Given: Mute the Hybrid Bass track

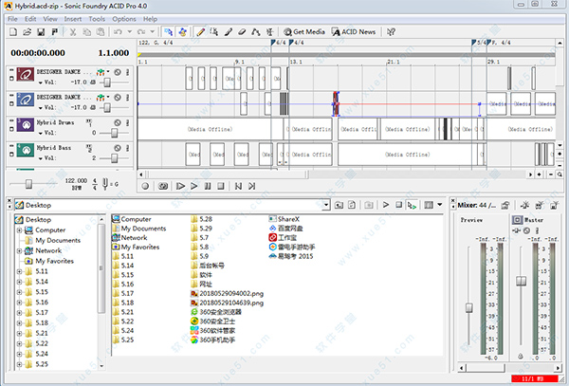Looking at the screenshot, I should (x=117, y=147).
